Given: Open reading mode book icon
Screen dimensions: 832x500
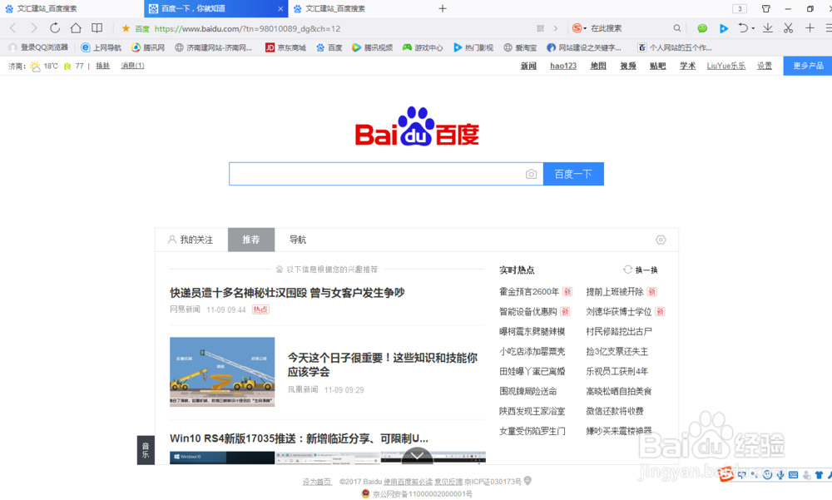Looking at the screenshot, I should point(97,28).
